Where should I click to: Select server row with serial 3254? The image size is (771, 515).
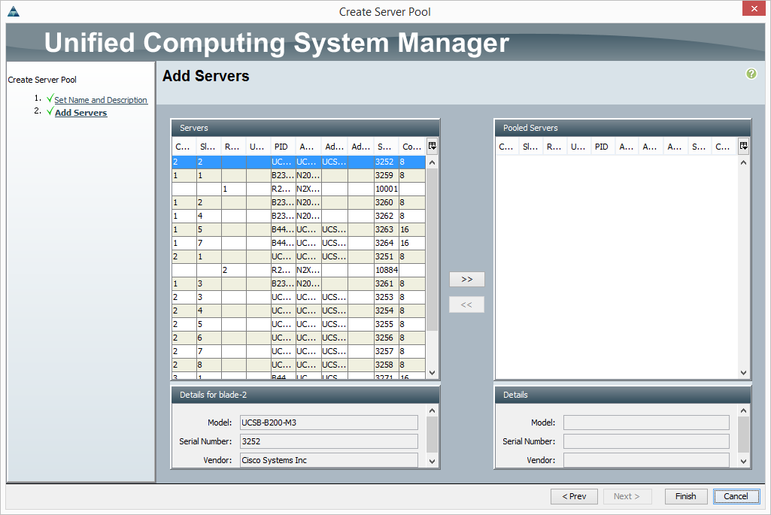pos(299,311)
